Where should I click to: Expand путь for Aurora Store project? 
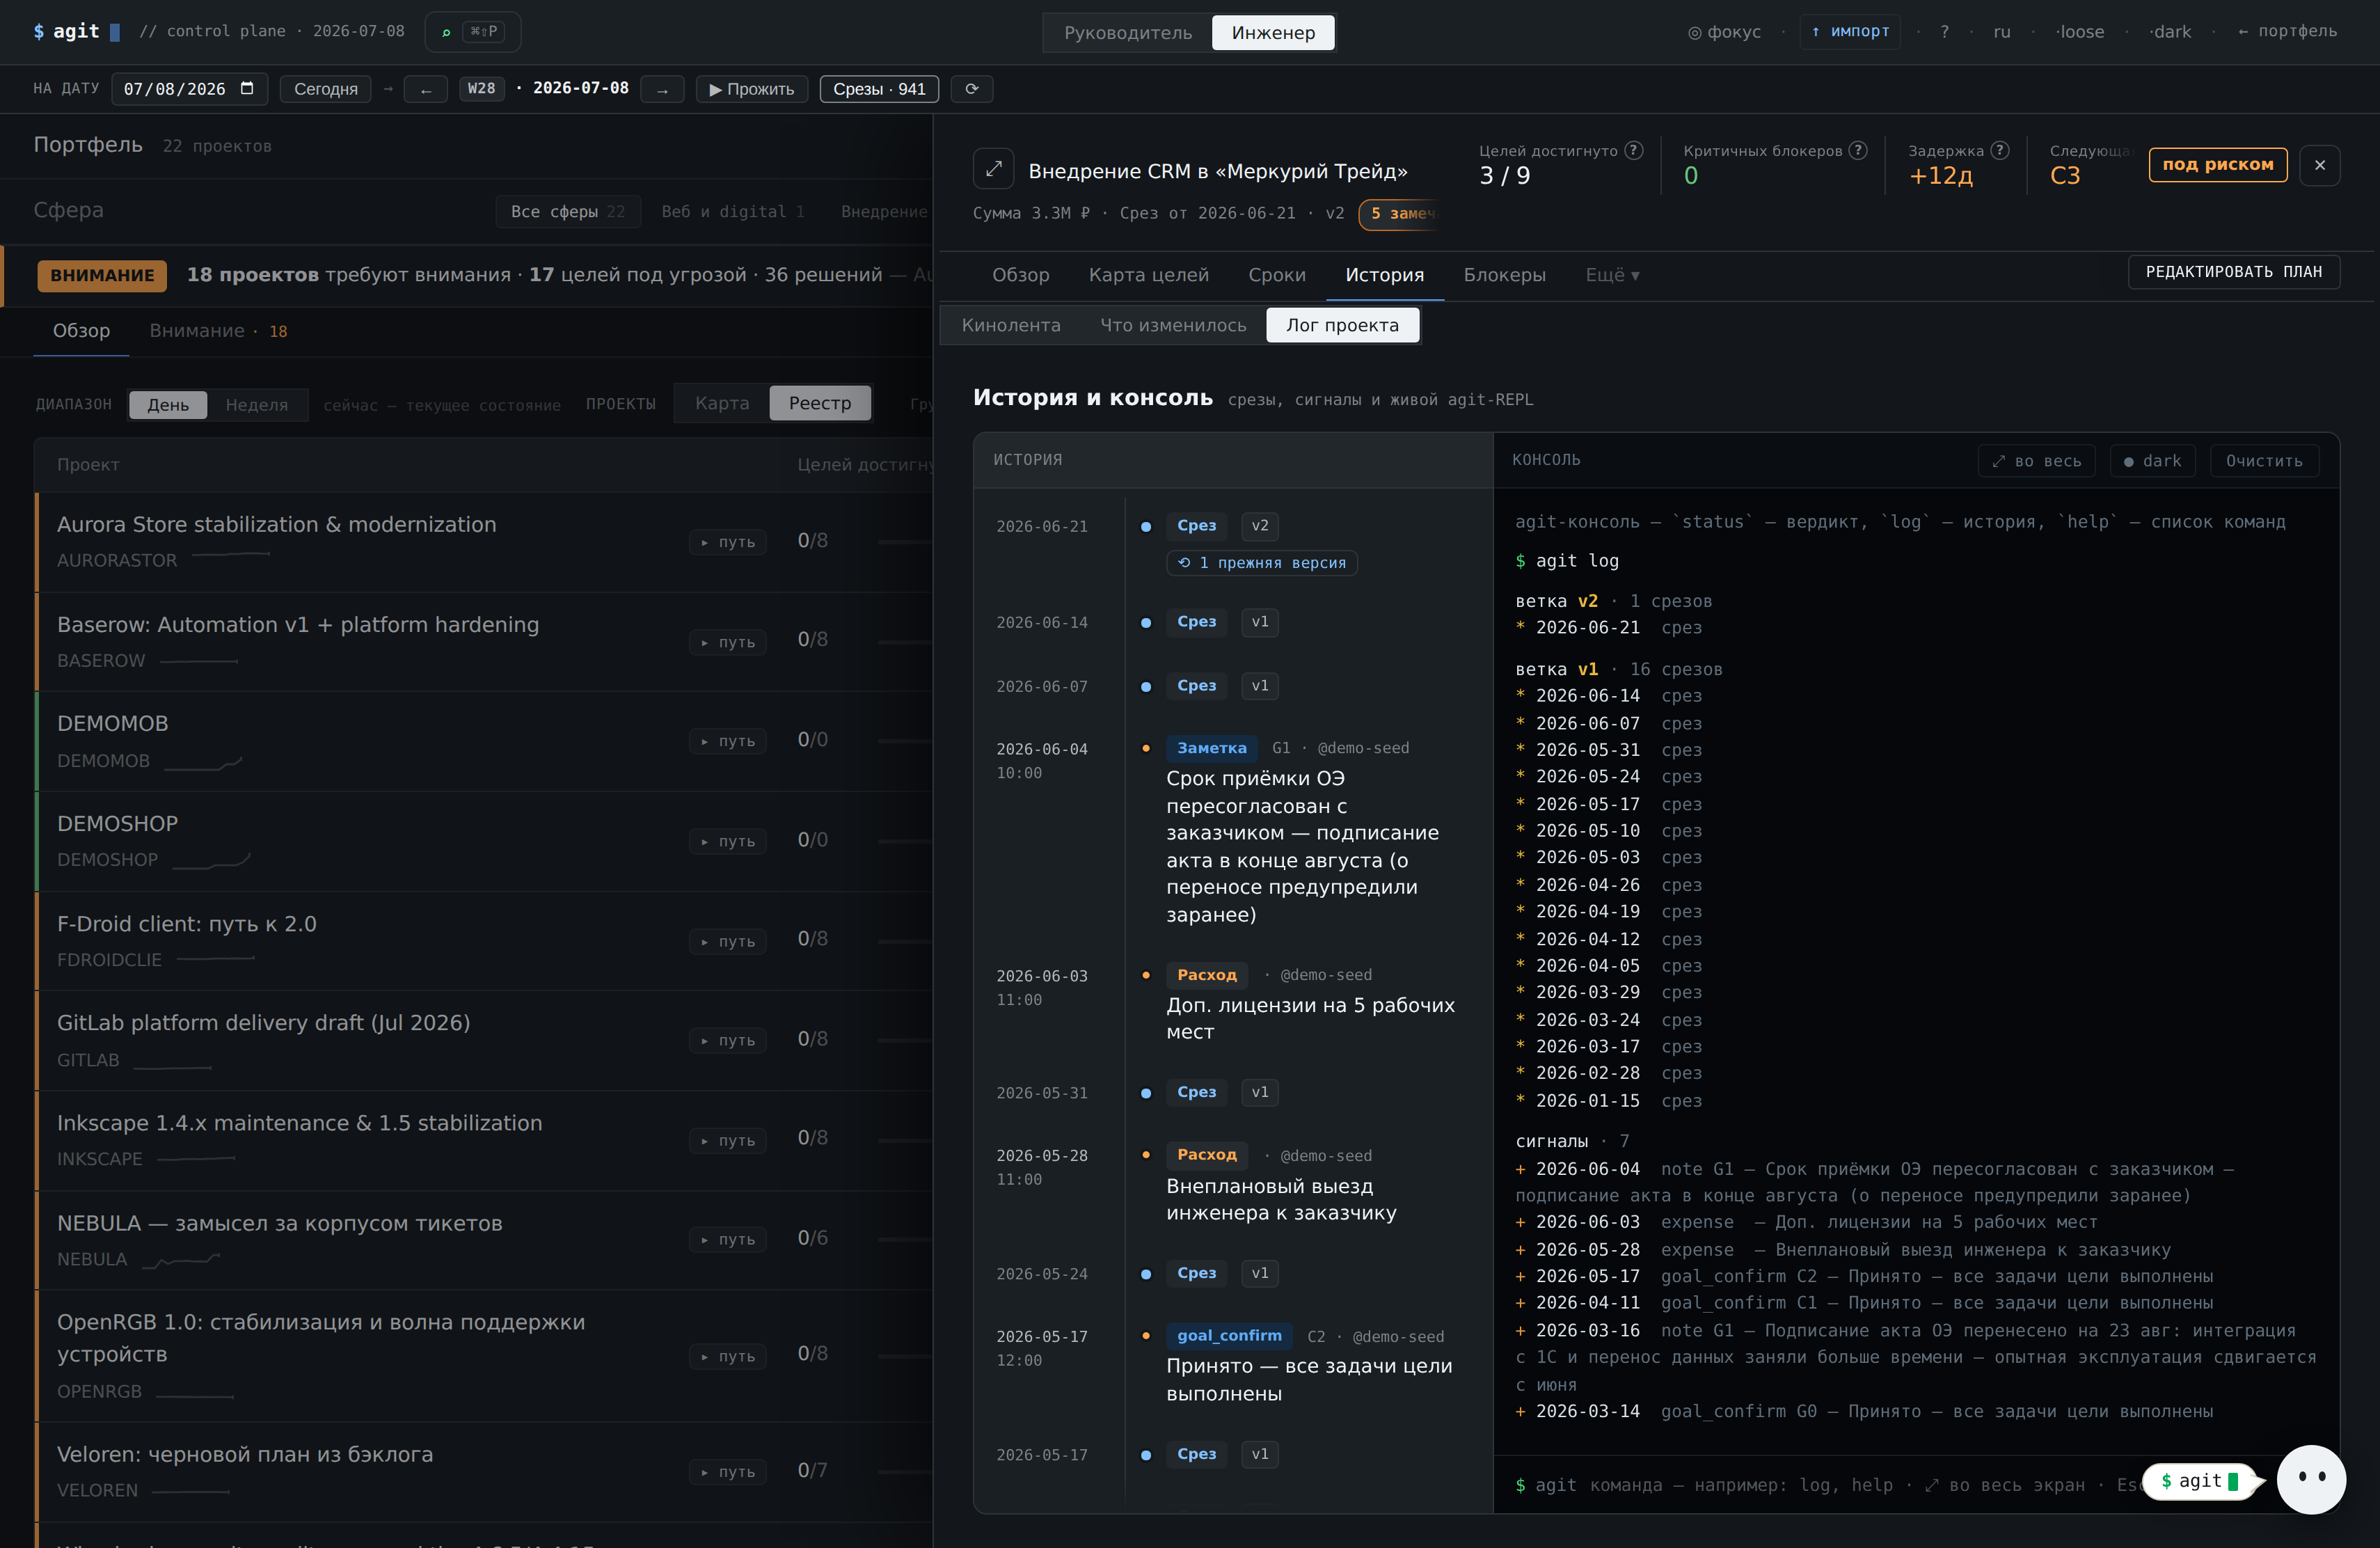728,542
